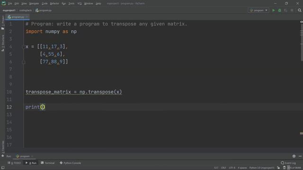The width and height of the screenshot is (303, 170).
Task: Open the Project tool window sidebar button
Action: [3, 23]
